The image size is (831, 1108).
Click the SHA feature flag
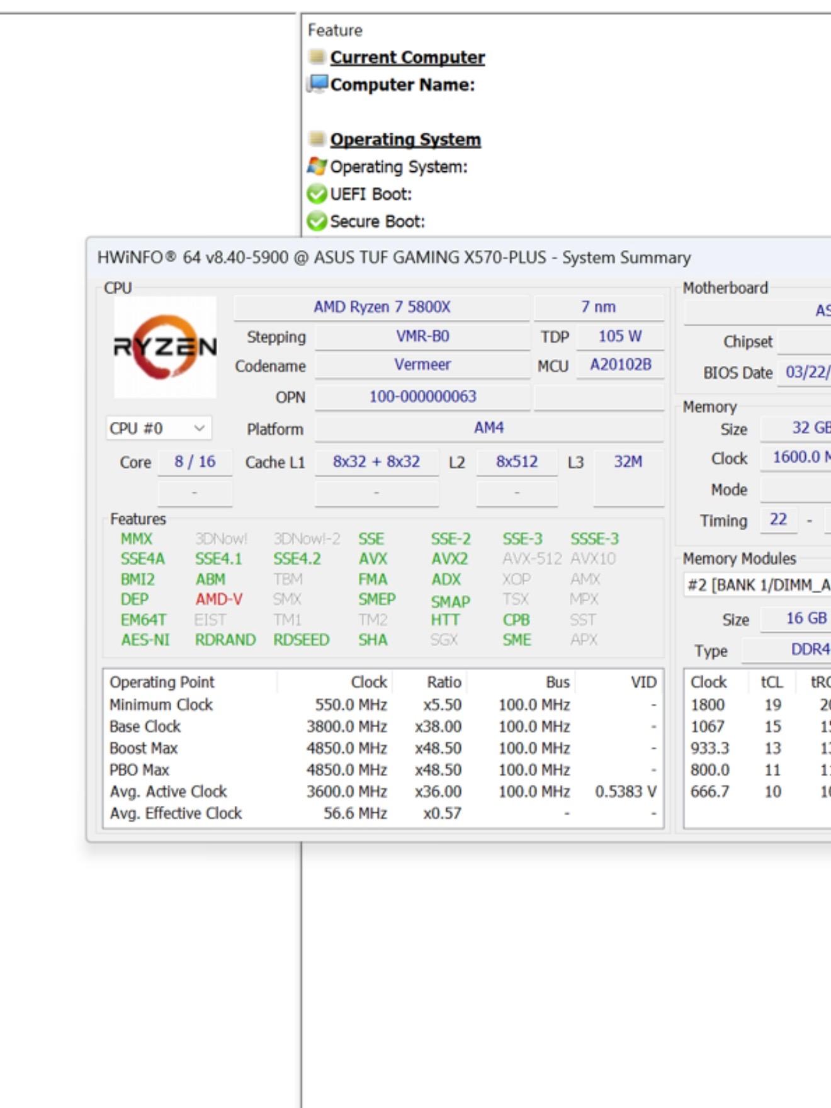[x=373, y=640]
